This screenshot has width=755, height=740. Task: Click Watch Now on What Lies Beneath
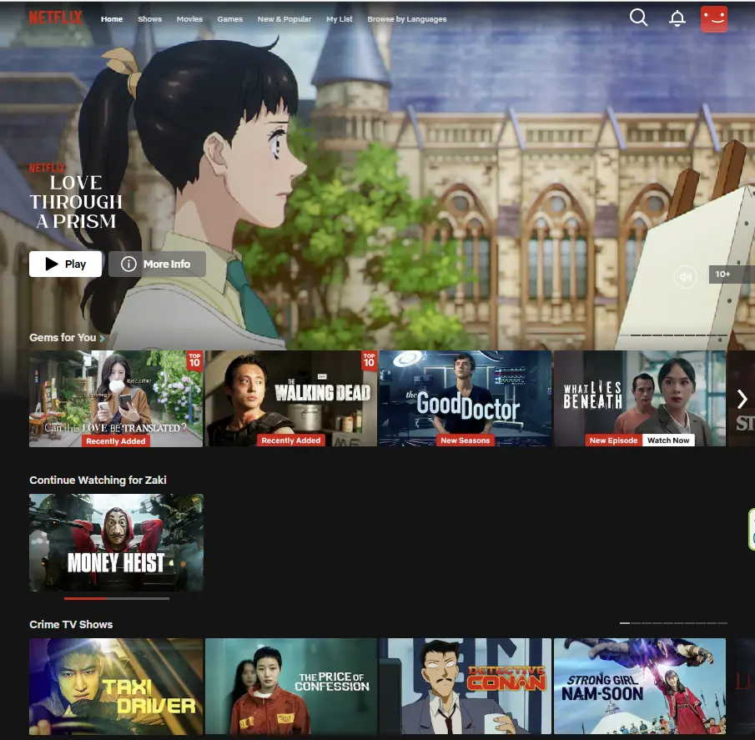(x=668, y=440)
